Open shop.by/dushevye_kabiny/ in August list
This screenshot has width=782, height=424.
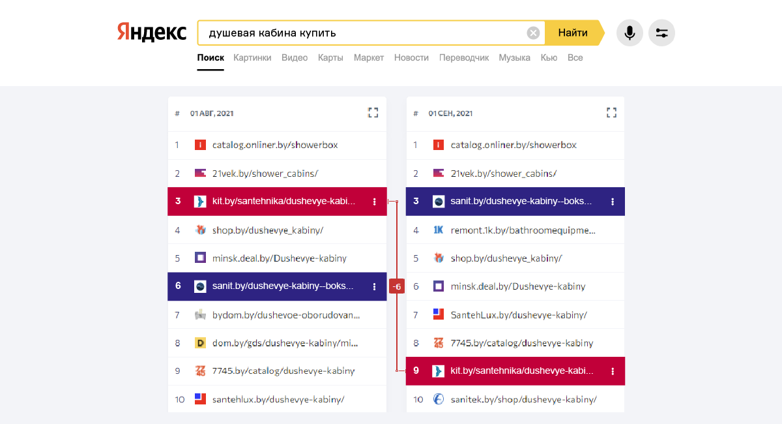268,230
